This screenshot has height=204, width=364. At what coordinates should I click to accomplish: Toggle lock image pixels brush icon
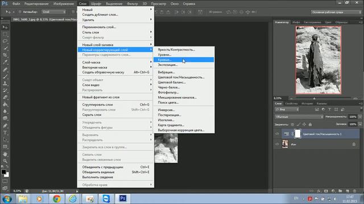pos(299,125)
